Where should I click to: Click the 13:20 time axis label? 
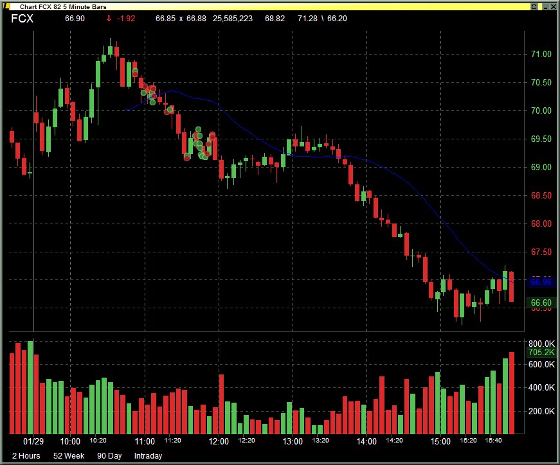320,441
